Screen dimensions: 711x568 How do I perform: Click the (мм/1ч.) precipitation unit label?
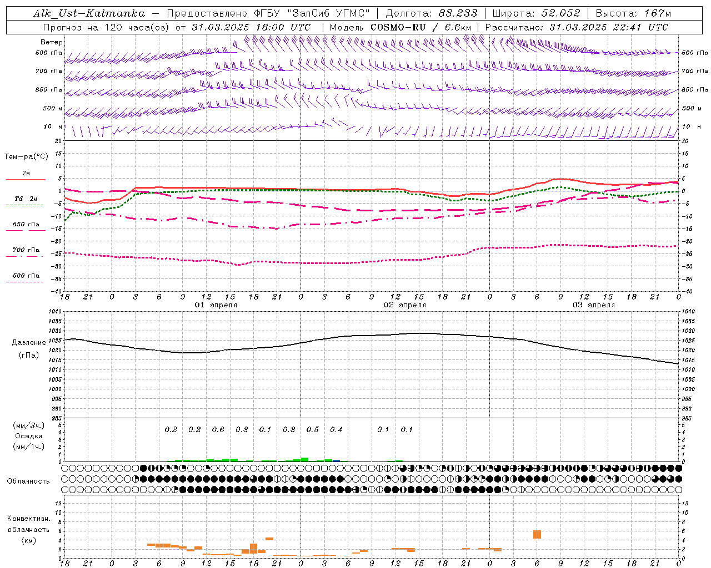(29, 447)
